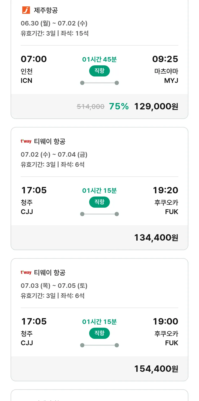Select the 직항 badge on Incheon–Matsuyama flight
This screenshot has width=199, height=401.
coord(99,71)
